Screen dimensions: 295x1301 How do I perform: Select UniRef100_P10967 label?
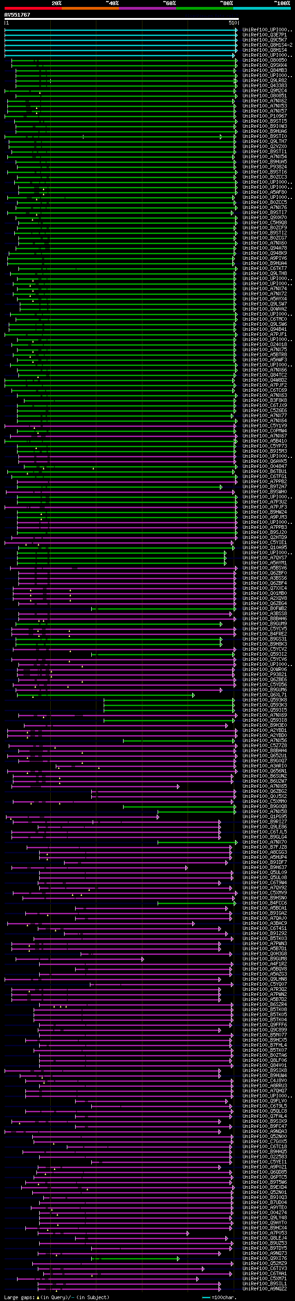click(265, 116)
